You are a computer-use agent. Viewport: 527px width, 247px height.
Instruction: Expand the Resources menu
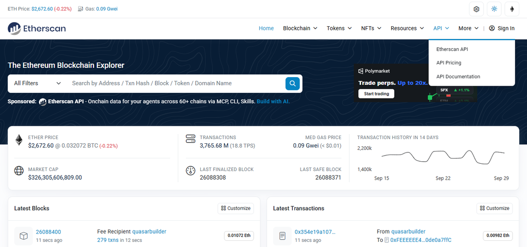pos(407,28)
